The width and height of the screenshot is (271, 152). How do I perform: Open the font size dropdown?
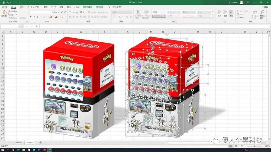coord(59,12)
